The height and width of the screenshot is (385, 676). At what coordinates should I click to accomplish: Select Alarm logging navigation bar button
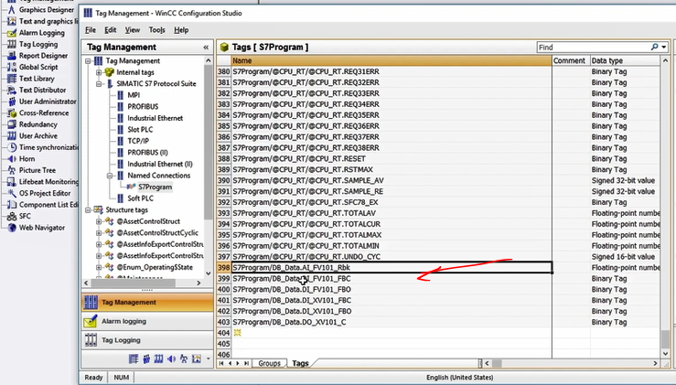pyautogui.click(x=147, y=321)
